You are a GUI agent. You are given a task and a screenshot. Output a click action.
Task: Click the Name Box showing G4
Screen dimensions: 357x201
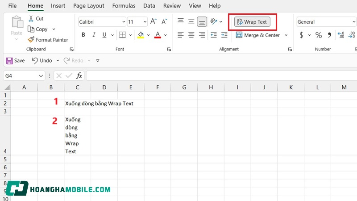24,75
